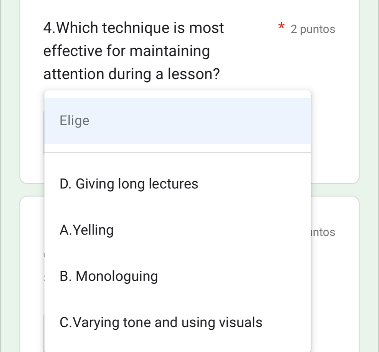Select the dropdown answer starting with "A"

[86, 230]
